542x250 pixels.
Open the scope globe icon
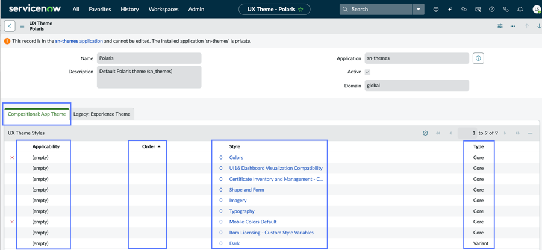tap(436, 10)
